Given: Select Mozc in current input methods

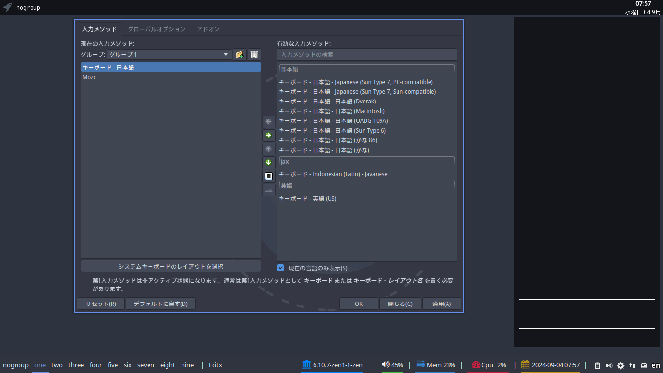Looking at the screenshot, I should (x=171, y=77).
